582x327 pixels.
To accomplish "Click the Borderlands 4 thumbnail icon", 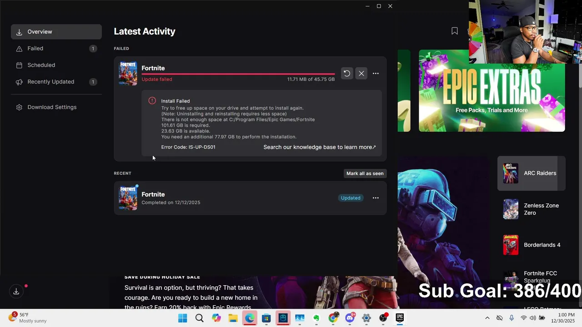I will tap(511, 245).
